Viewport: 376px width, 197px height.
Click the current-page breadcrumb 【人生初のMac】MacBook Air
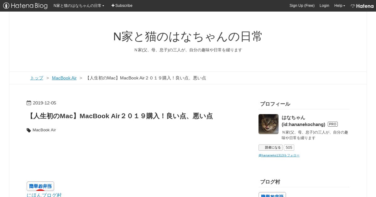pyautogui.click(x=146, y=78)
